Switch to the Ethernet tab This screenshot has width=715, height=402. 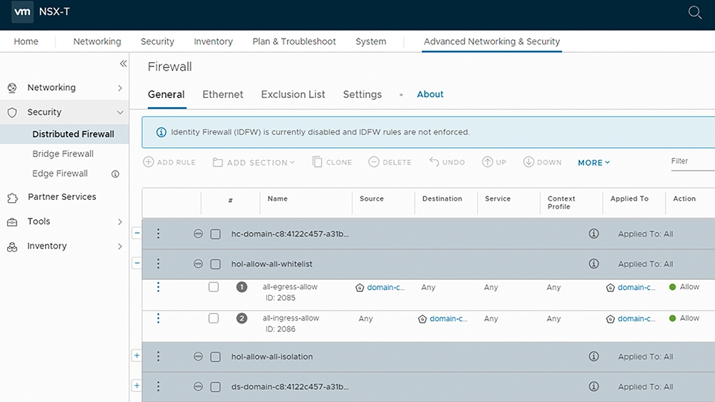222,94
